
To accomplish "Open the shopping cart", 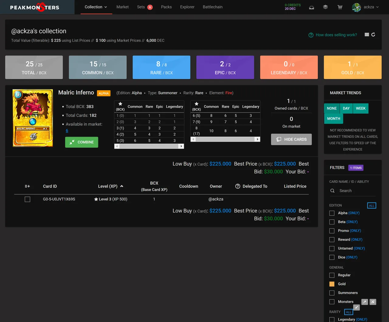I will tap(340, 7).
